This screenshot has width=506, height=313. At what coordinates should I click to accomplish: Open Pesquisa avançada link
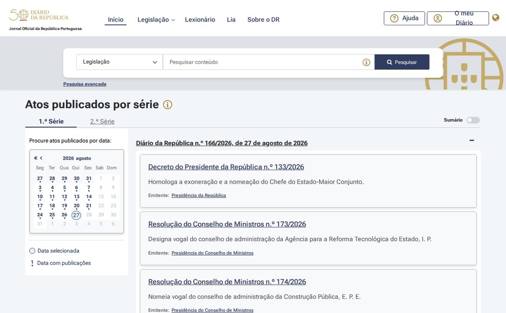(85, 84)
